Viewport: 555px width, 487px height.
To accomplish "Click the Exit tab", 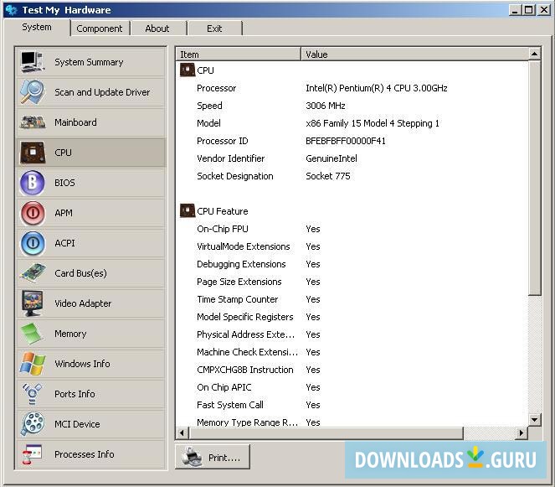I will click(214, 28).
